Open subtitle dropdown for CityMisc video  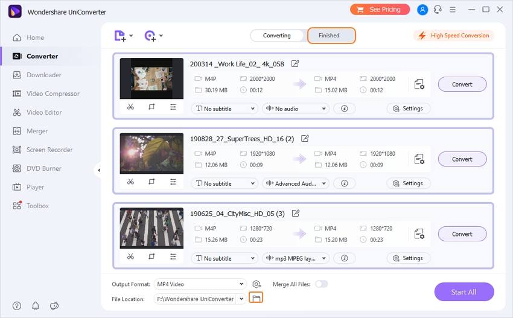(x=225, y=258)
